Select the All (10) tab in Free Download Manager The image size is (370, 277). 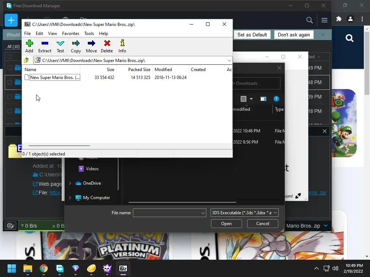click(13, 47)
